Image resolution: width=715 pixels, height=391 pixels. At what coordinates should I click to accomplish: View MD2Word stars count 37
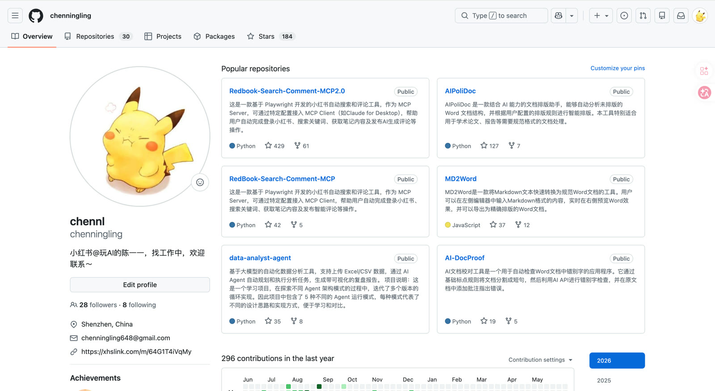coord(497,225)
